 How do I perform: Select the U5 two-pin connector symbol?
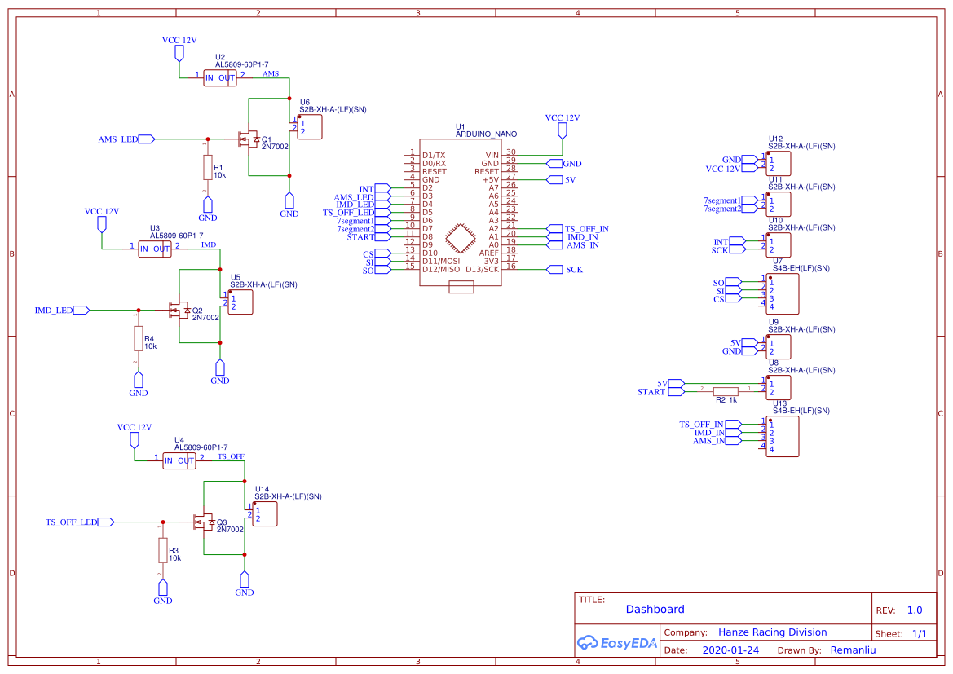coord(240,302)
